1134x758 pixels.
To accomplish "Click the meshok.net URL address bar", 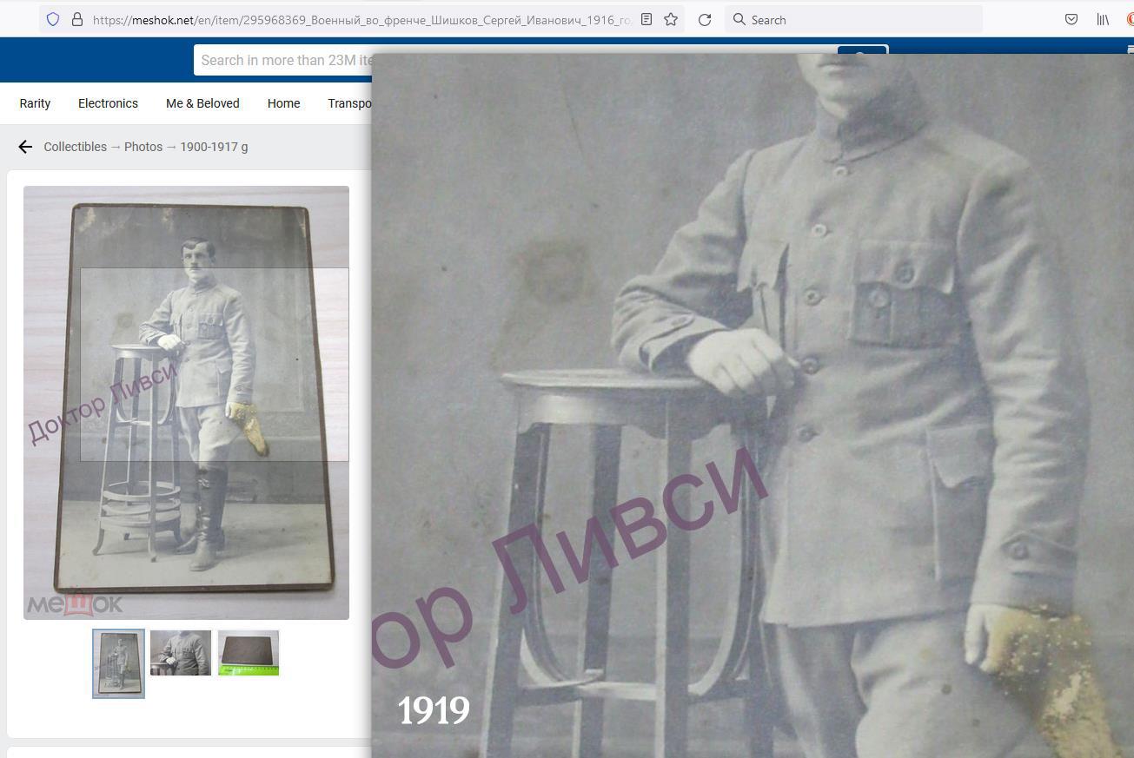I will click(360, 19).
